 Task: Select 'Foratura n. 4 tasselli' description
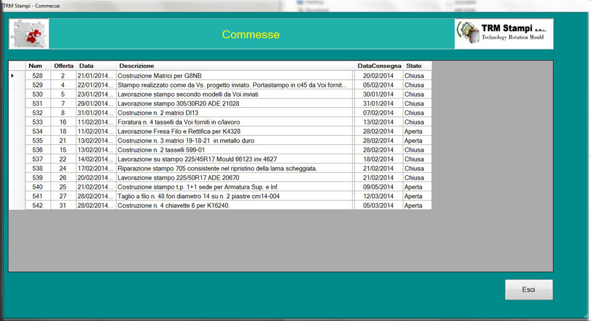tap(235, 122)
